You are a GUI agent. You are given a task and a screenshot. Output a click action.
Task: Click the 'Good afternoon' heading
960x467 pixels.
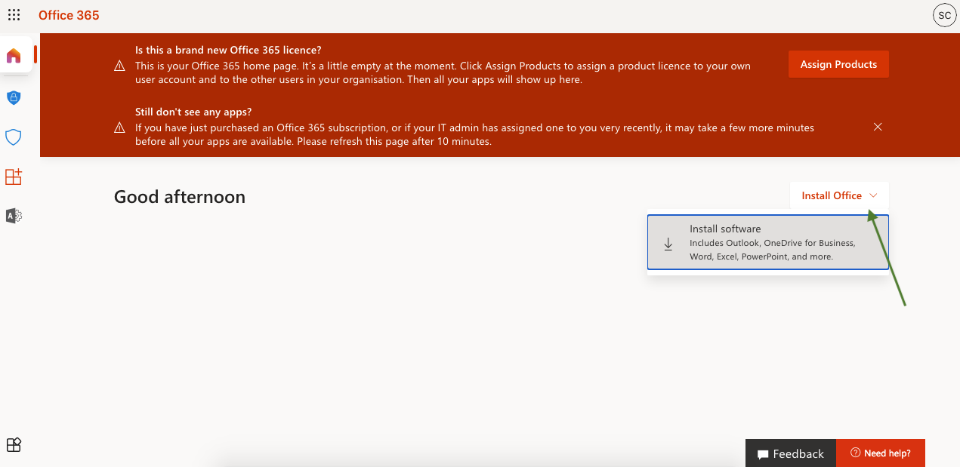coord(180,197)
